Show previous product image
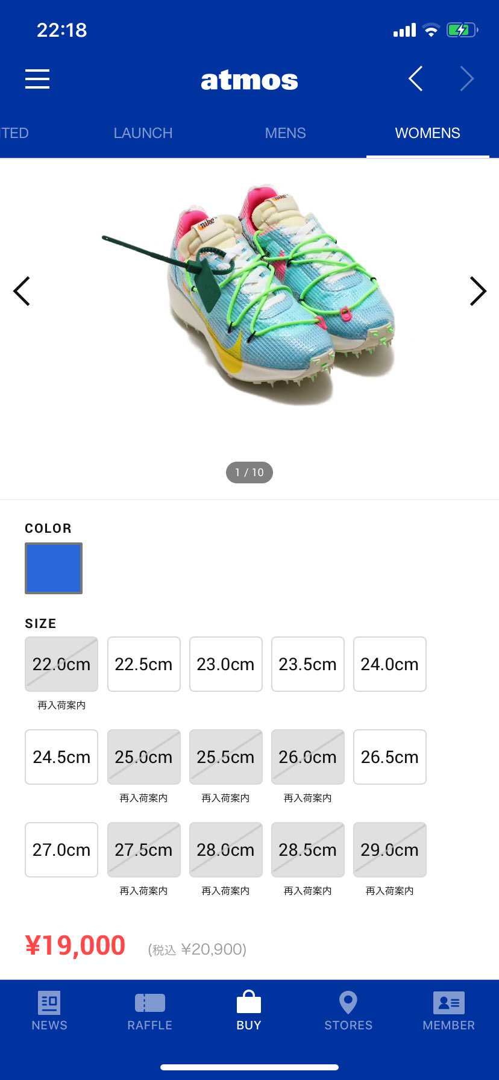Screen dimensions: 499x1080 [x=22, y=292]
